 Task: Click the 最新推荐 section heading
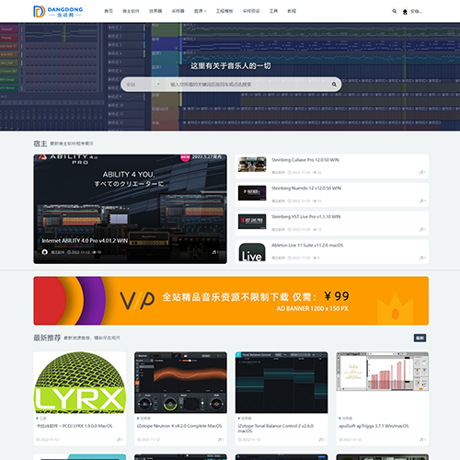pyautogui.click(x=47, y=338)
